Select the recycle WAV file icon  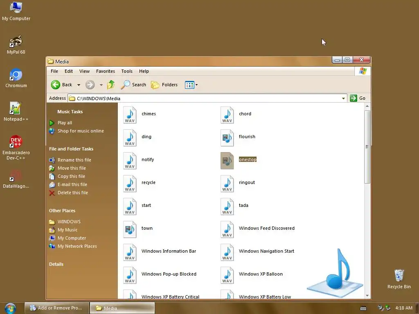(130, 184)
